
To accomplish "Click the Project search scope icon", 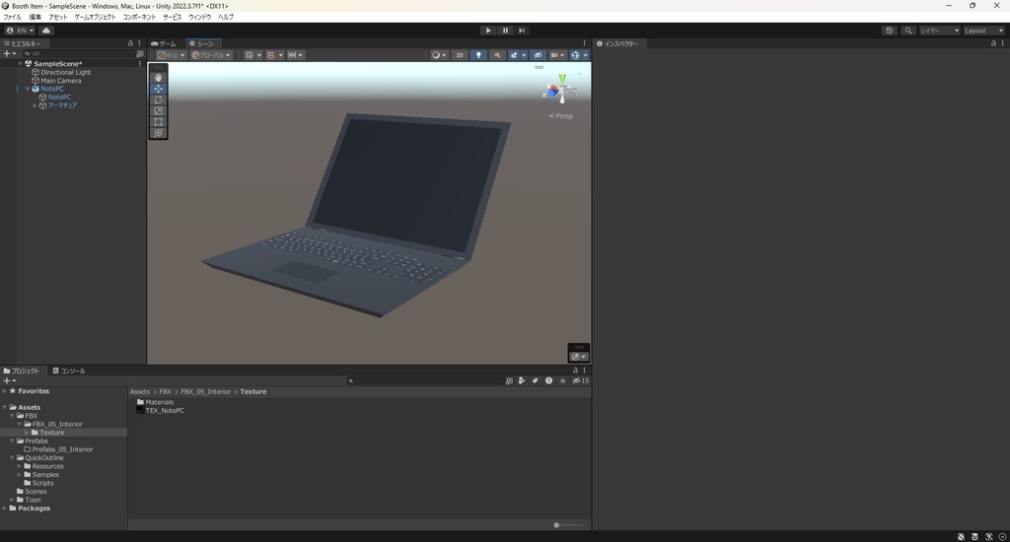I will [509, 380].
